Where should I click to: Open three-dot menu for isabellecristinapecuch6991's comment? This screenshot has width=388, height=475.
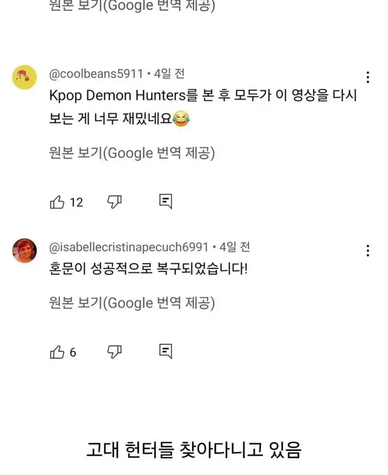tap(367, 251)
